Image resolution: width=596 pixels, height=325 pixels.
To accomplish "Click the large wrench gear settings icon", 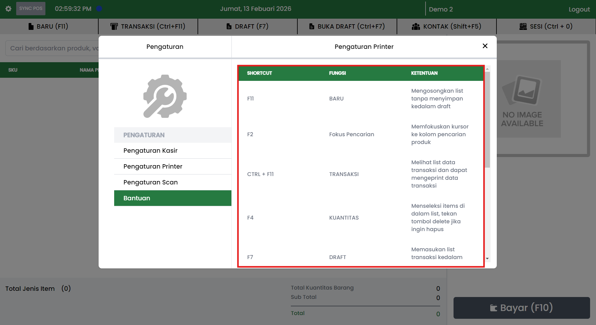I will (x=165, y=96).
